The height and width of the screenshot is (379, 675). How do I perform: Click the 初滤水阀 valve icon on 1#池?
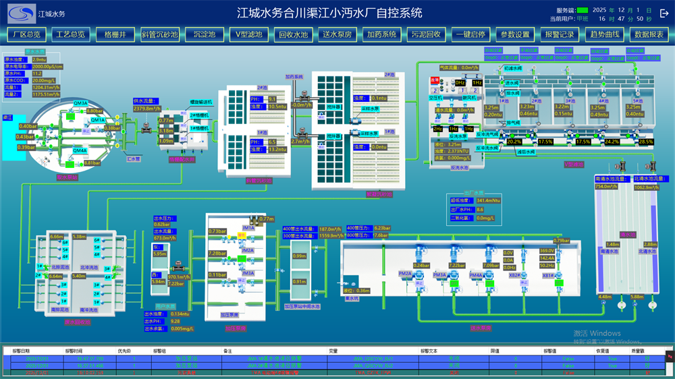pyautogui.click(x=501, y=68)
